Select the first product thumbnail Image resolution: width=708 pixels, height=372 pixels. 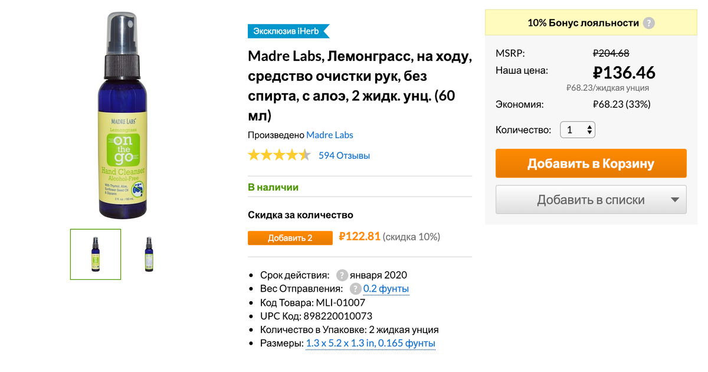(96, 254)
